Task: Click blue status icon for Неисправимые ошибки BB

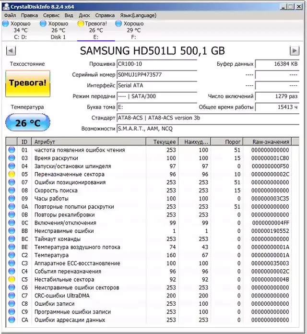Action: tap(12, 231)
